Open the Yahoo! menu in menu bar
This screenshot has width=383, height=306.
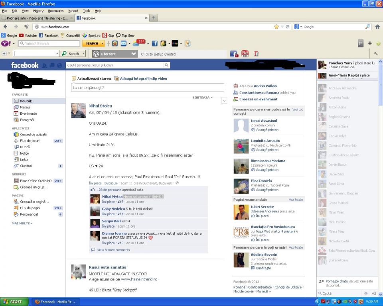pyautogui.click(x=73, y=11)
